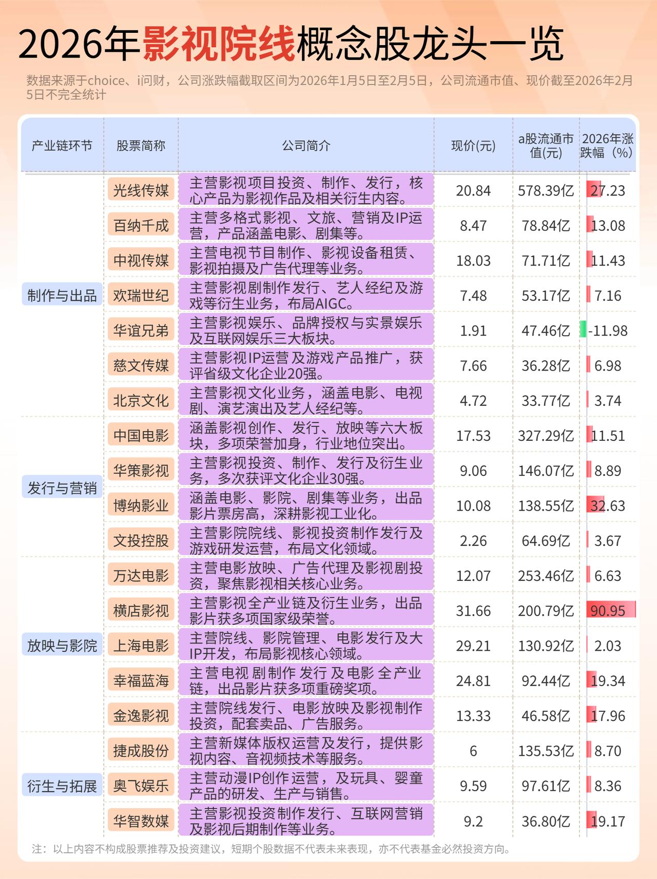657x879 pixels.
Task: Select the 发行与营销 category label
Action: point(62,487)
